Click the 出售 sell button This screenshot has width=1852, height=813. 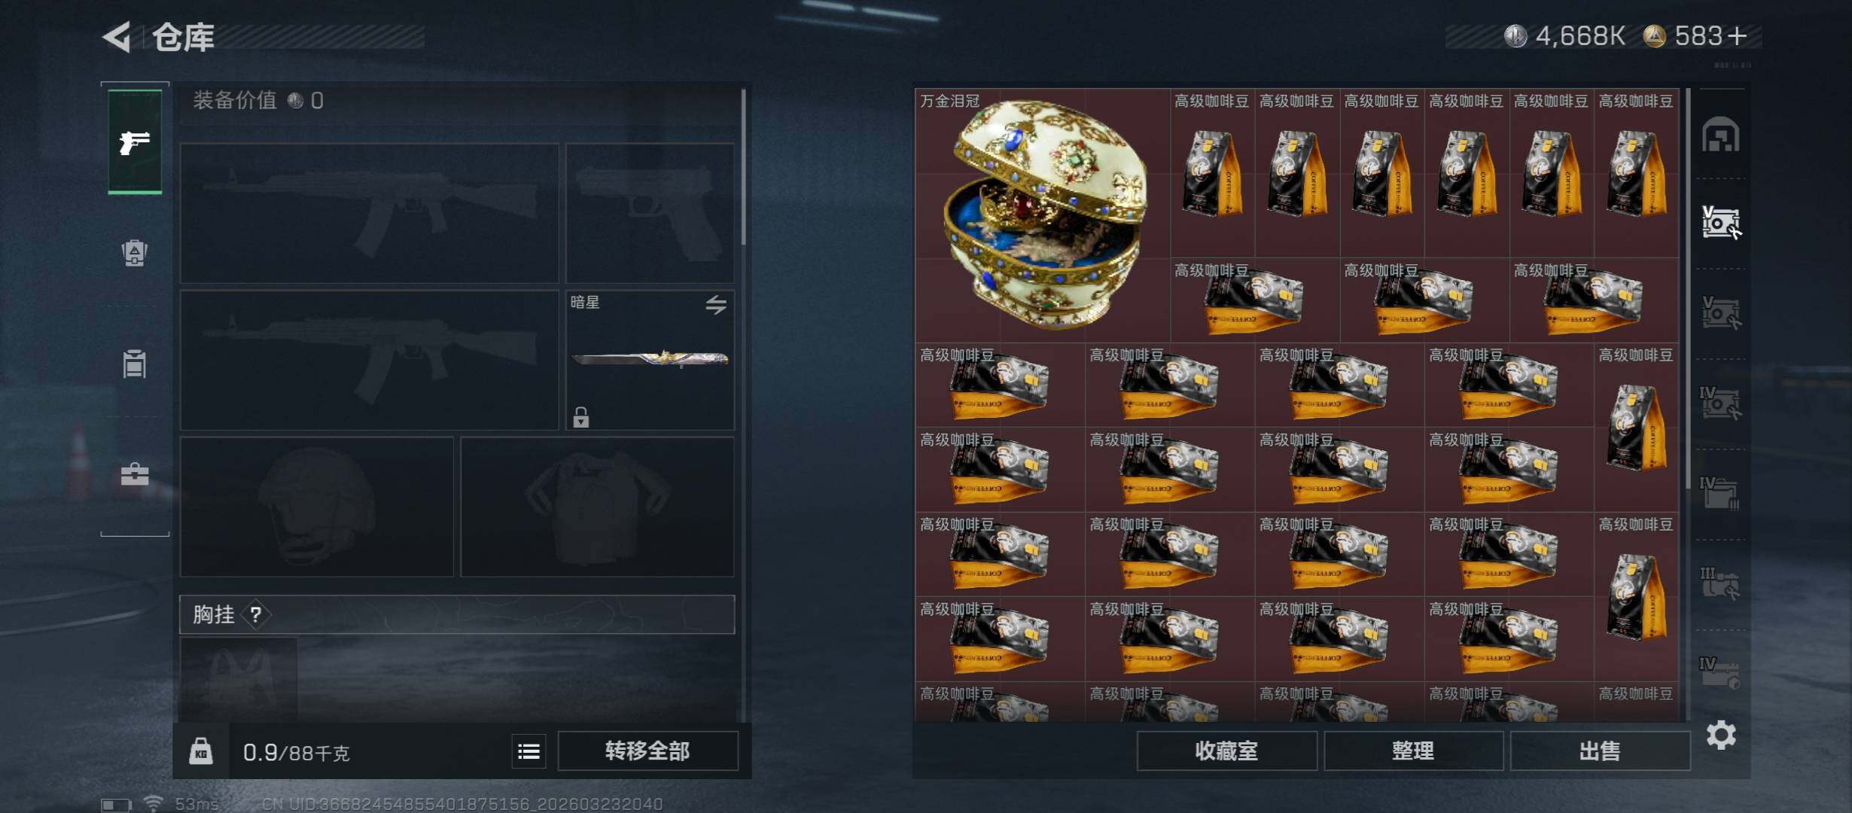(x=1600, y=751)
